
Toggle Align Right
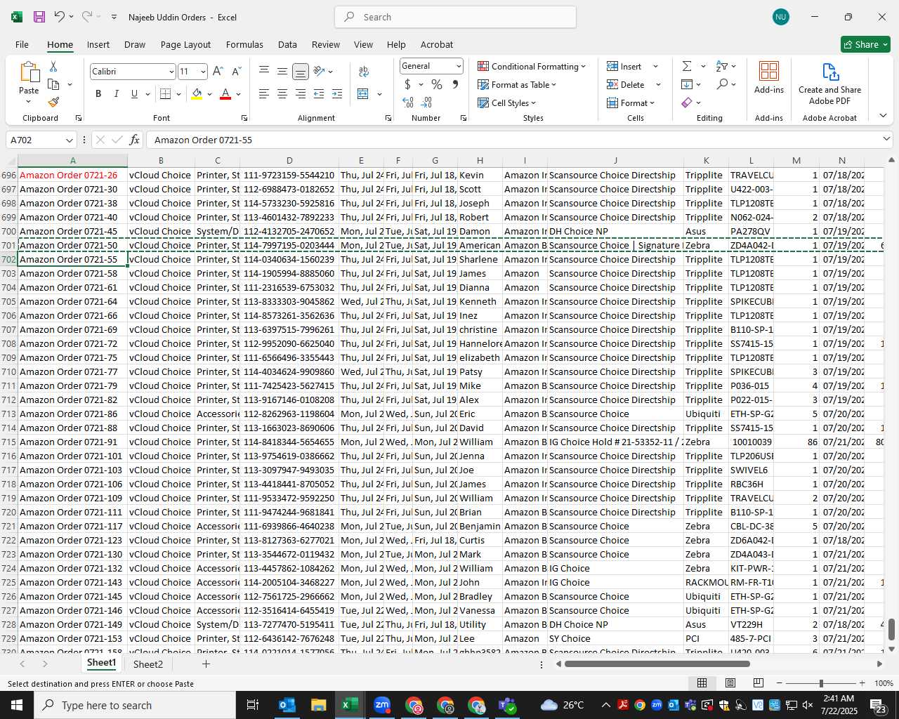[x=301, y=94]
